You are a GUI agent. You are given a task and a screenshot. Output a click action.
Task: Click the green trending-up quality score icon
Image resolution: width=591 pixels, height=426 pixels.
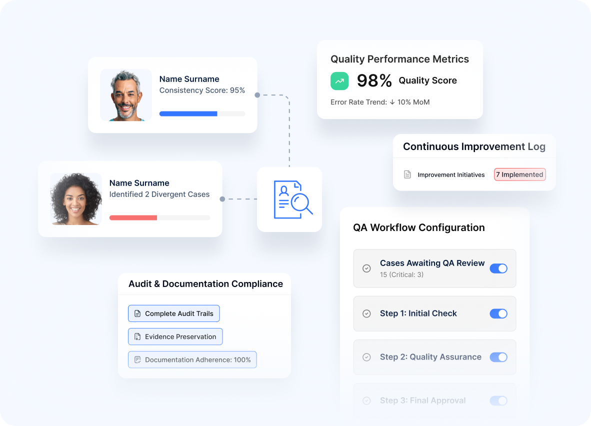[339, 80]
